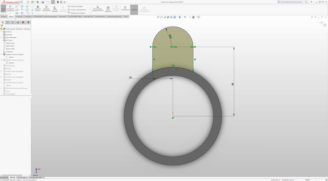Open the PropertyManager tab icon
Image resolution: width=328 pixels, height=181 pixels.
point(8,23)
